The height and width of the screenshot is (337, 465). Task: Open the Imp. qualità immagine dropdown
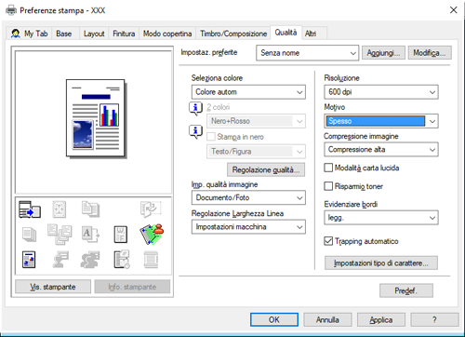(248, 197)
